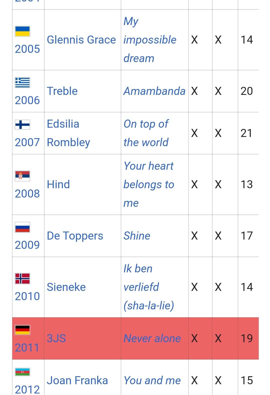Open the song link Shine
270x395 pixels.
[x=137, y=236]
